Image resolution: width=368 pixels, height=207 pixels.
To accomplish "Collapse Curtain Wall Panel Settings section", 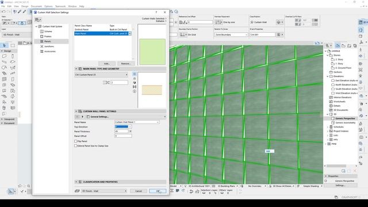I will tap(76, 111).
